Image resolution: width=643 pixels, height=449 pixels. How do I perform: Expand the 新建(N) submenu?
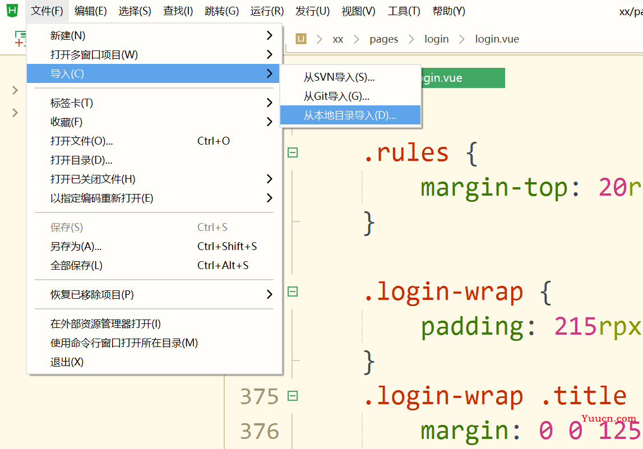[x=154, y=36]
